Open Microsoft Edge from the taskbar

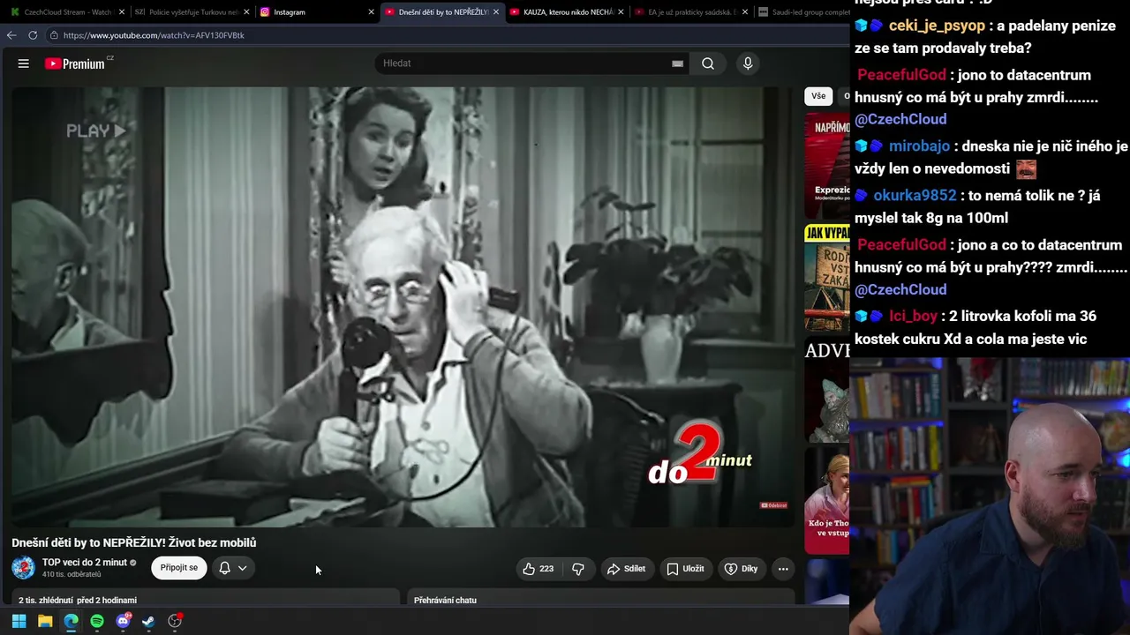point(71,621)
